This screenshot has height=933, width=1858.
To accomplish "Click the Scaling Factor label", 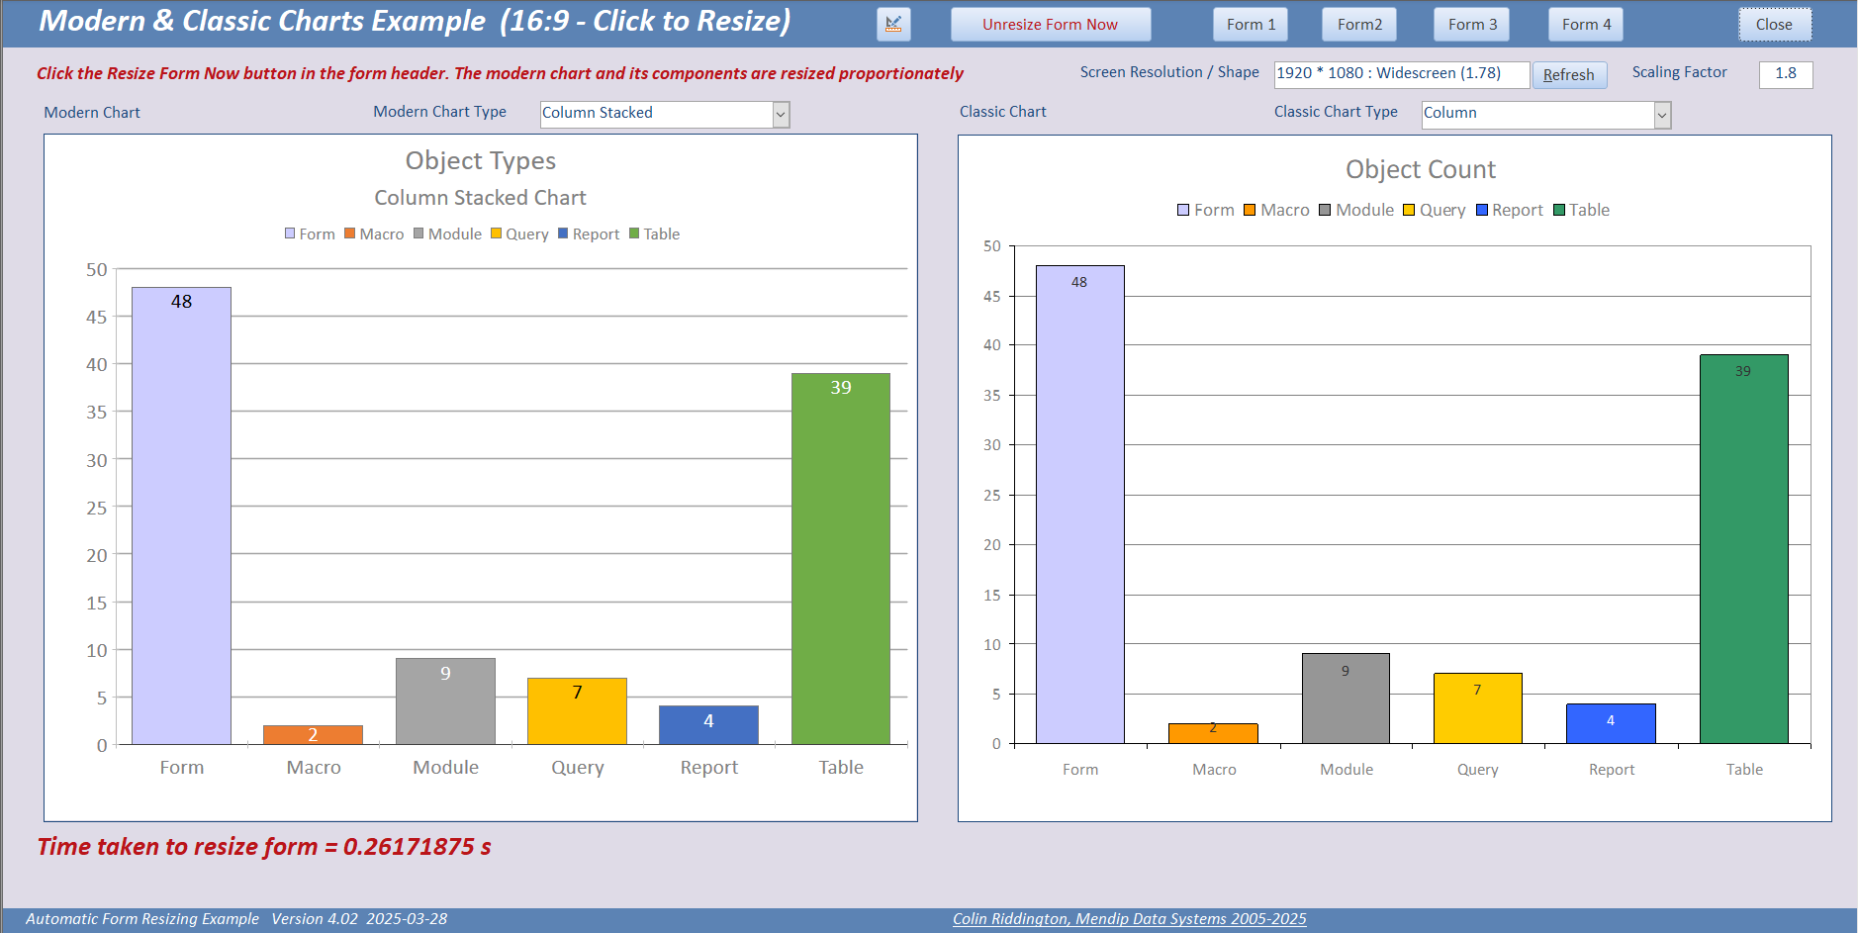I will [x=1680, y=72].
